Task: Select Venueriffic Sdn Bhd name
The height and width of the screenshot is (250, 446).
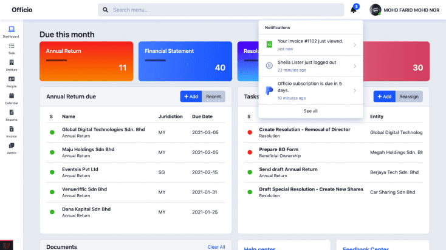Action: (84, 189)
